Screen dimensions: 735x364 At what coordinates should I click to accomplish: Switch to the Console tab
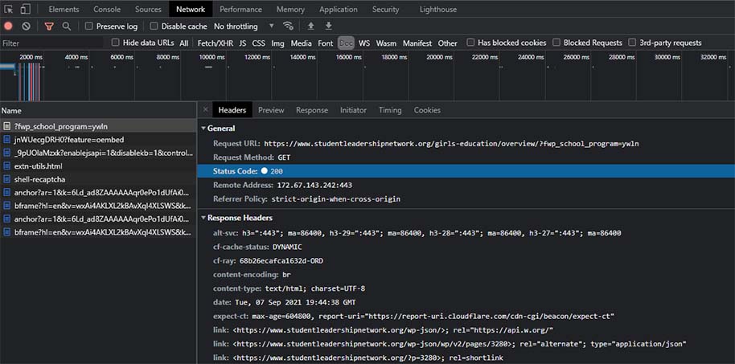tap(107, 10)
